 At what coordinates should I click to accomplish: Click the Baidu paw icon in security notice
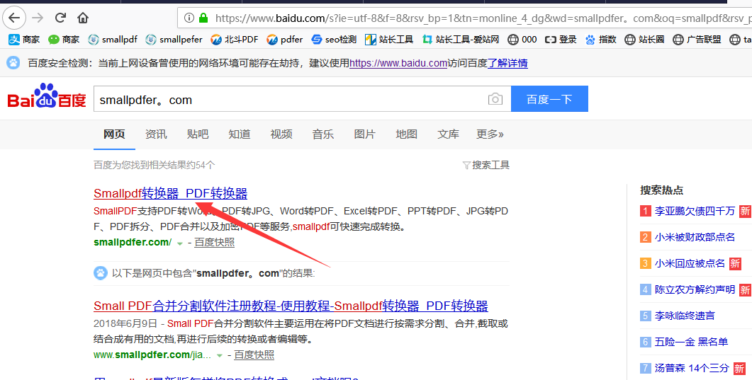[13, 63]
